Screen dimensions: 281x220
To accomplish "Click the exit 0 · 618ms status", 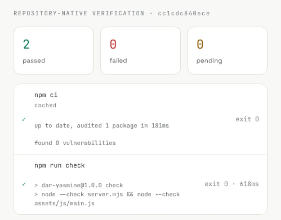I will (232, 184).
